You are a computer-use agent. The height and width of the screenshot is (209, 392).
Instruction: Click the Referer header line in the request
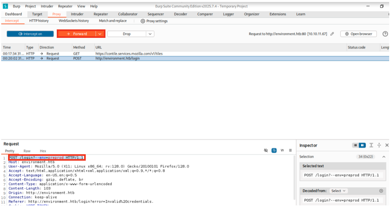pyautogui.click(x=81, y=201)
